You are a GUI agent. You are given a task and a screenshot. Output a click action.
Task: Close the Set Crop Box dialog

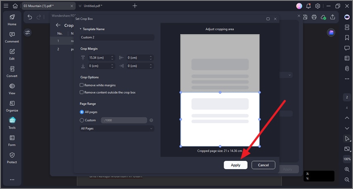point(275,19)
